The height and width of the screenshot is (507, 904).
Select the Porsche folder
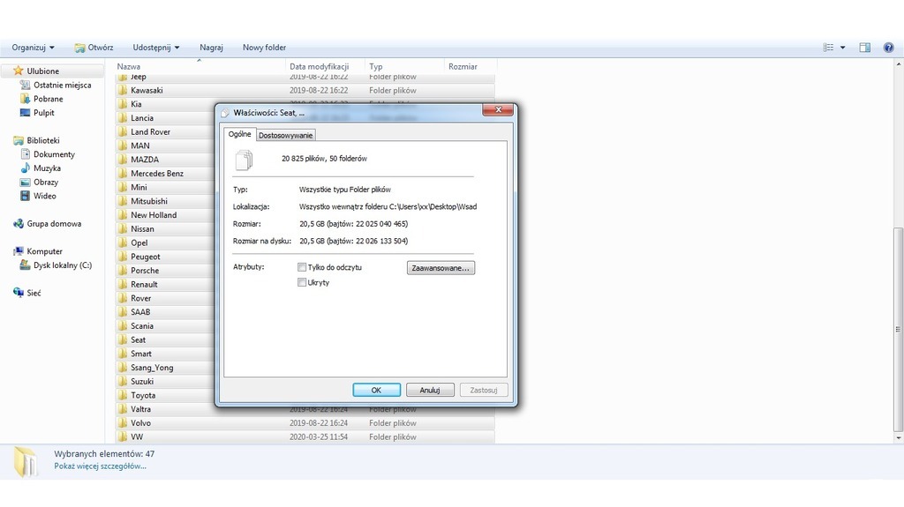click(145, 270)
